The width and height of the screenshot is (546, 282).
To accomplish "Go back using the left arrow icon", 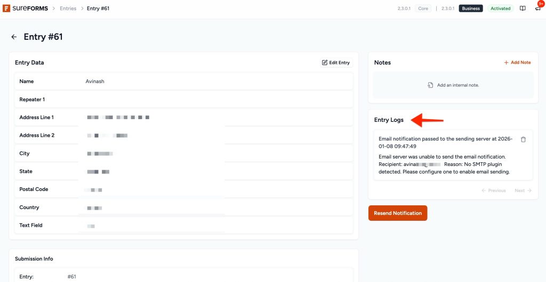I will 14,37.
